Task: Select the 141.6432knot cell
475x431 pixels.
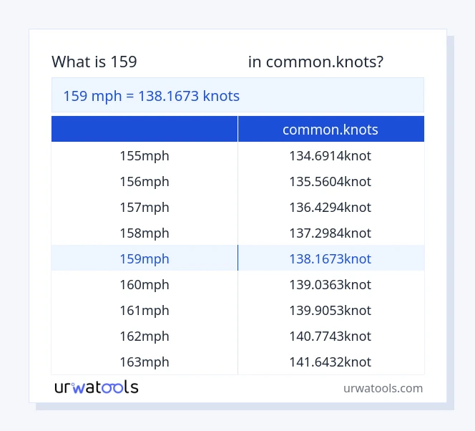Action: click(x=330, y=362)
